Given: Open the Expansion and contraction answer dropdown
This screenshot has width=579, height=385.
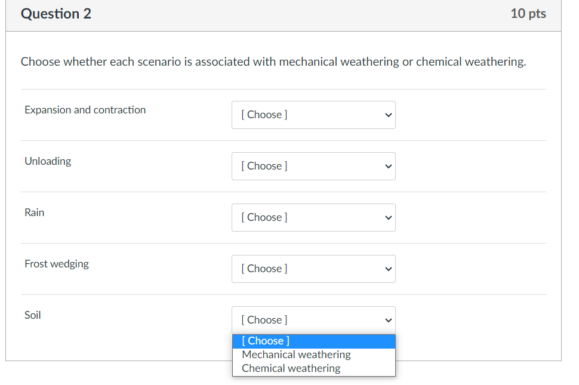Looking at the screenshot, I should click(x=313, y=115).
